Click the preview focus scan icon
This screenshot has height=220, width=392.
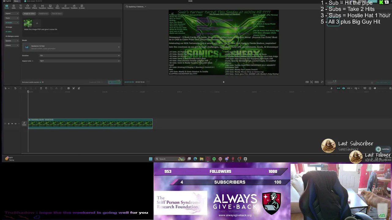tap(311, 82)
